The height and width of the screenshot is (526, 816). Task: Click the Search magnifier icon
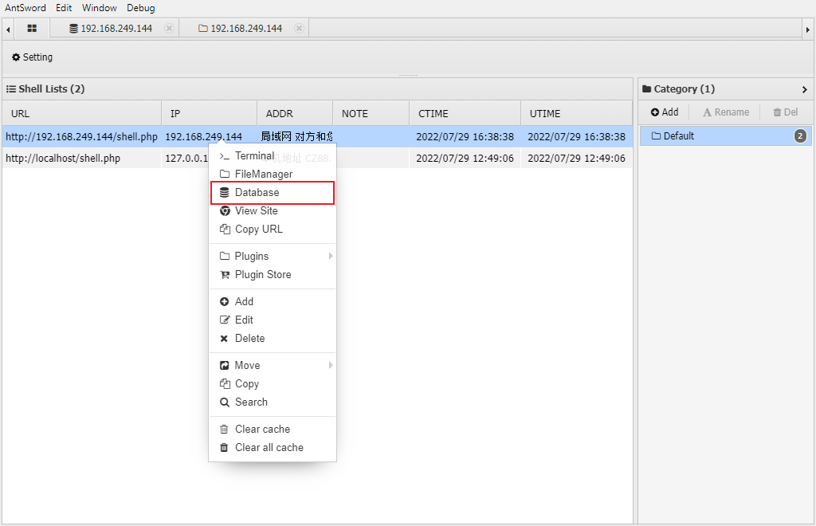point(224,402)
